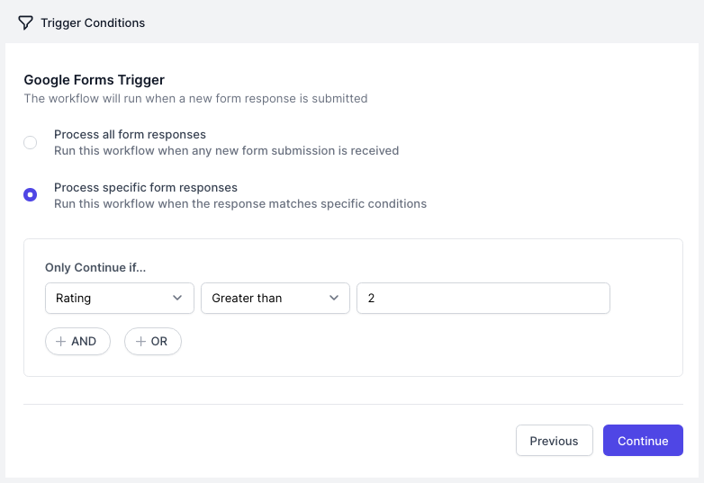
Task: Click 'Run this workflow when any new form submission' text
Action: point(194,151)
